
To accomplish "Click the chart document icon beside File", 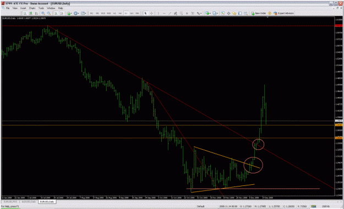I will tap(3, 8).
